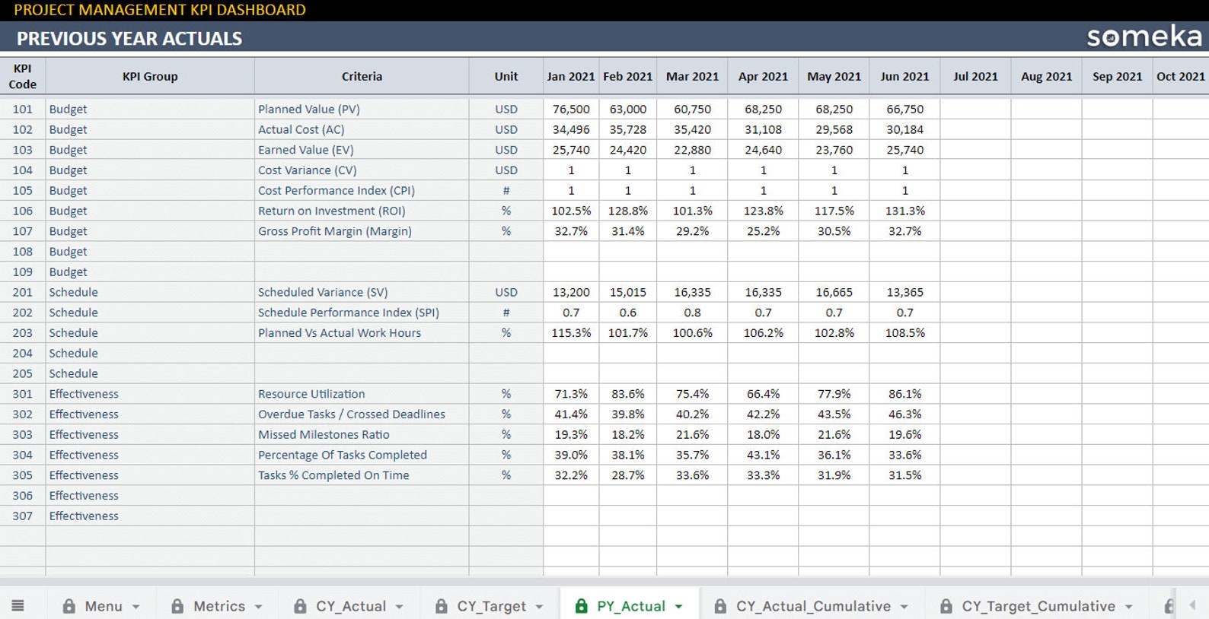Open CY_Actual_Cumulative tab dropdown arrow
This screenshot has width=1209, height=619.
coord(904,607)
